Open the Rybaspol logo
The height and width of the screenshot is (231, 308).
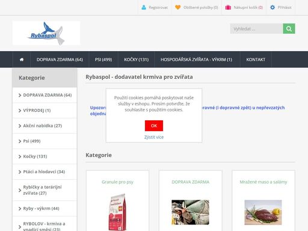tap(46, 33)
